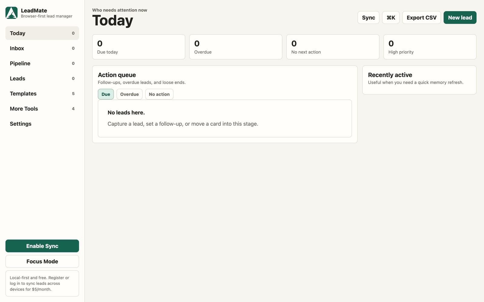Click the 'Action queue' heading
484x302 pixels.
click(117, 75)
